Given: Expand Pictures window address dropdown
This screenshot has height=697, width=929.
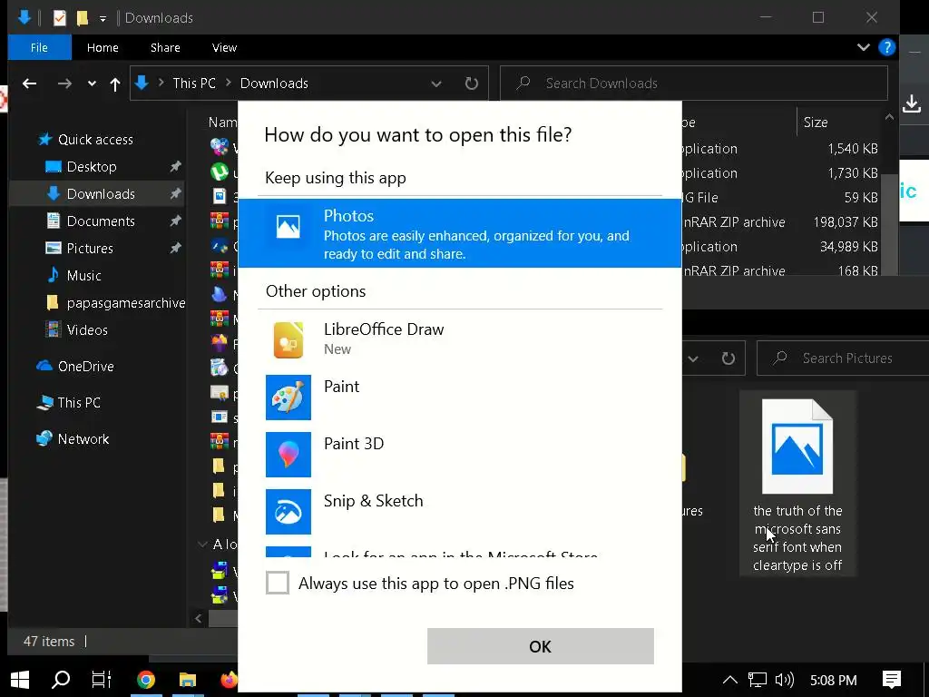Looking at the screenshot, I should pyautogui.click(x=693, y=358).
